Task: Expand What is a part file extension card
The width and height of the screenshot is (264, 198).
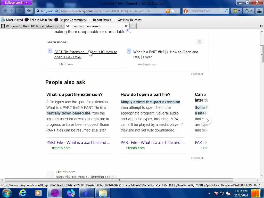Action: pos(75,94)
